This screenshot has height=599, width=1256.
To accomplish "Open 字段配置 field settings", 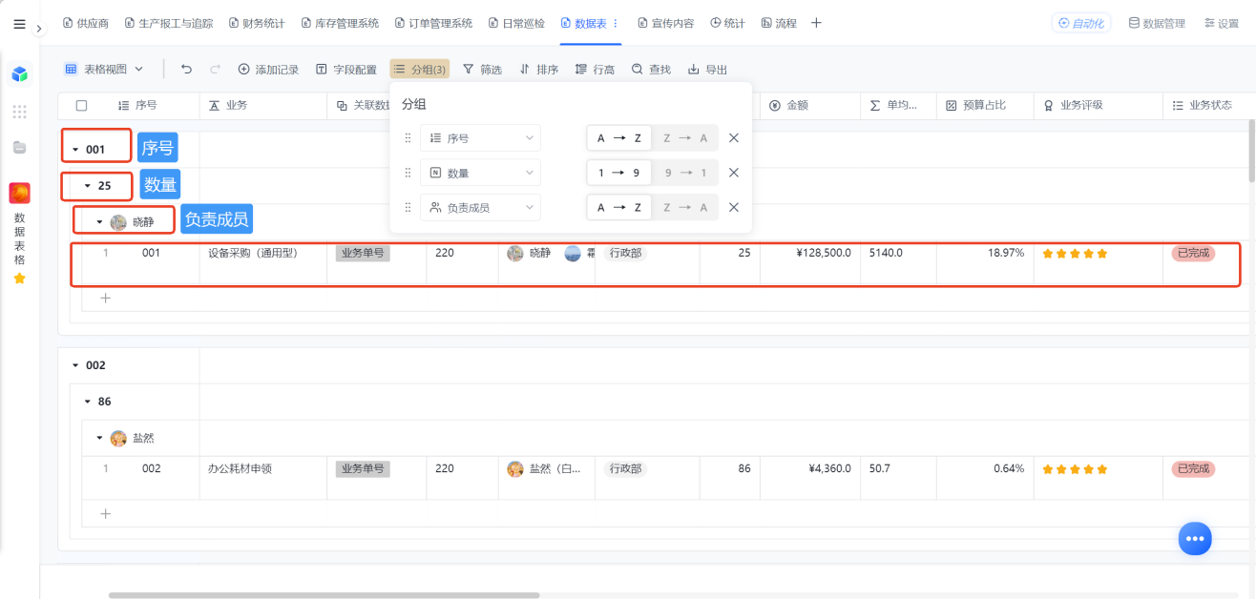I will point(346,69).
